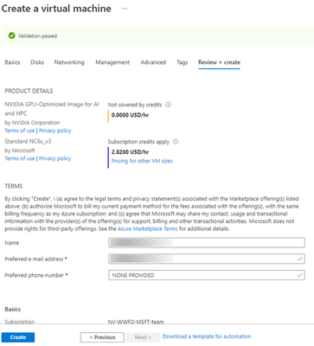Click the Preferred phone number field
Viewport: 314px width, 346px height.
[207, 275]
